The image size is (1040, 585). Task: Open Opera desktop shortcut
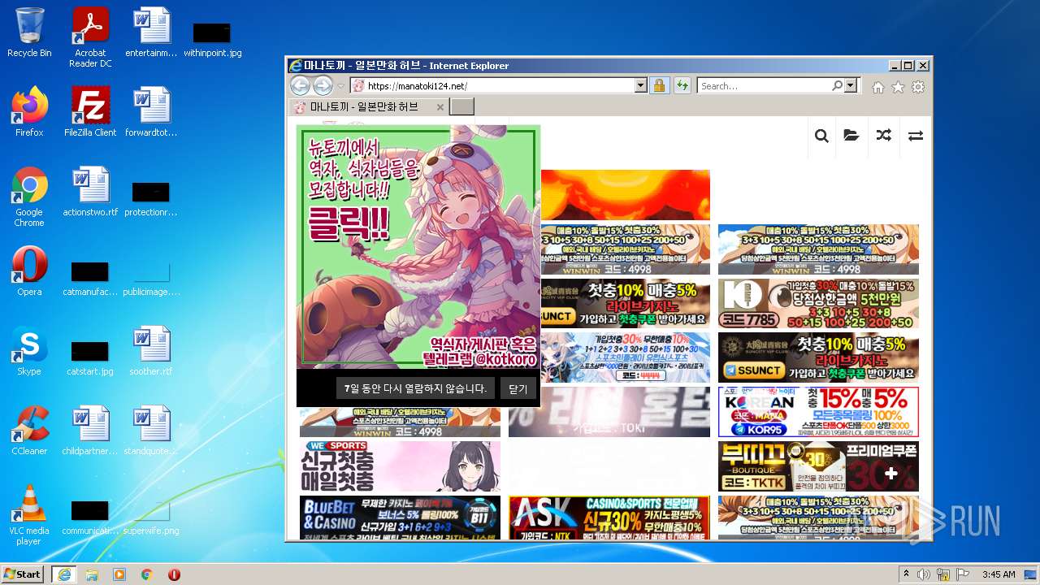coord(29,271)
